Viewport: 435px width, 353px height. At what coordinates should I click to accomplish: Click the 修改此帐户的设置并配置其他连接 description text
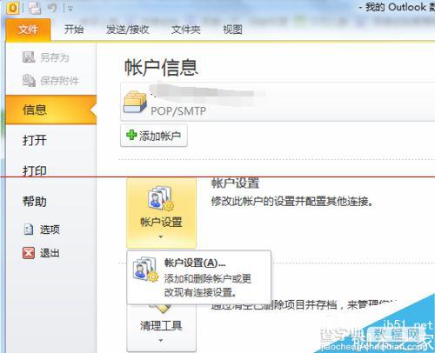(x=292, y=201)
